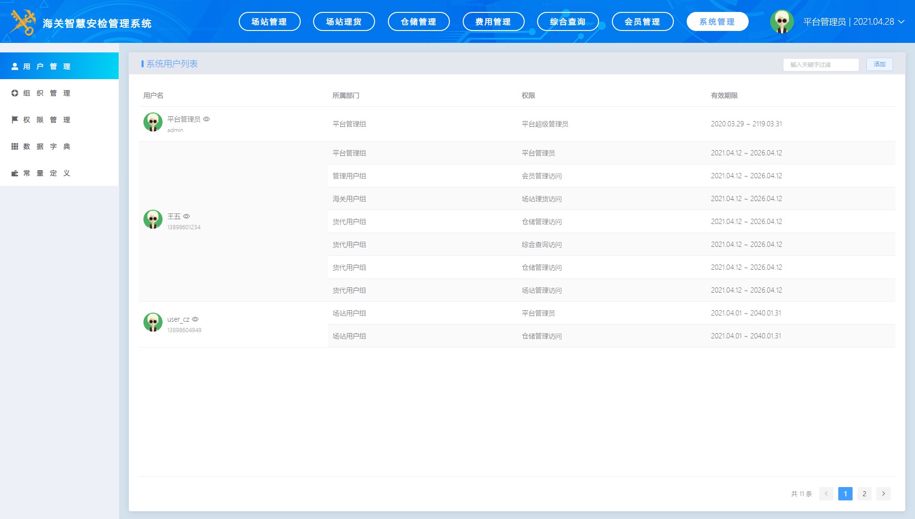915x519 pixels.
Task: Click the user icon beside 用户管理
Action: point(15,66)
